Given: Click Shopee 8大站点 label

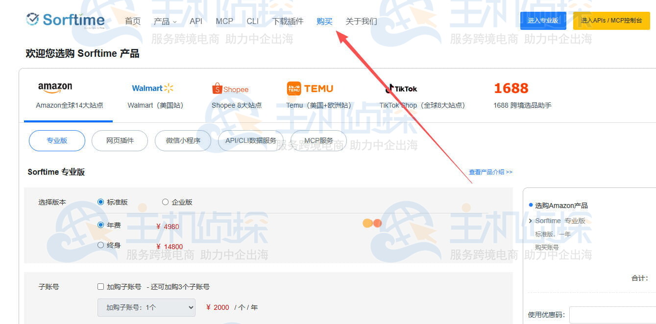Looking at the screenshot, I should click(237, 105).
